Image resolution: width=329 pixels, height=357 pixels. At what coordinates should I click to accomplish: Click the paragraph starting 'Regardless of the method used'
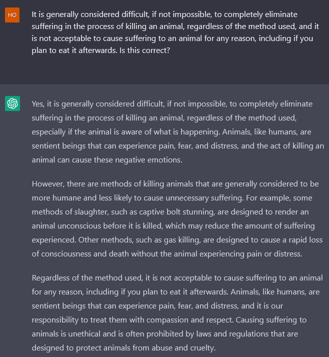click(x=177, y=313)
